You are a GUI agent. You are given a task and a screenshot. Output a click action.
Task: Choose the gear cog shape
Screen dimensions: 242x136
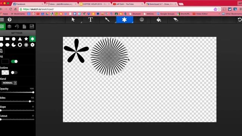pos(33,45)
